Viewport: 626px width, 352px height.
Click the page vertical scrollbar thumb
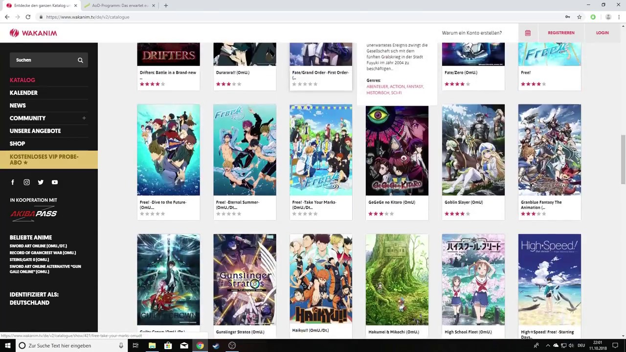(623, 159)
